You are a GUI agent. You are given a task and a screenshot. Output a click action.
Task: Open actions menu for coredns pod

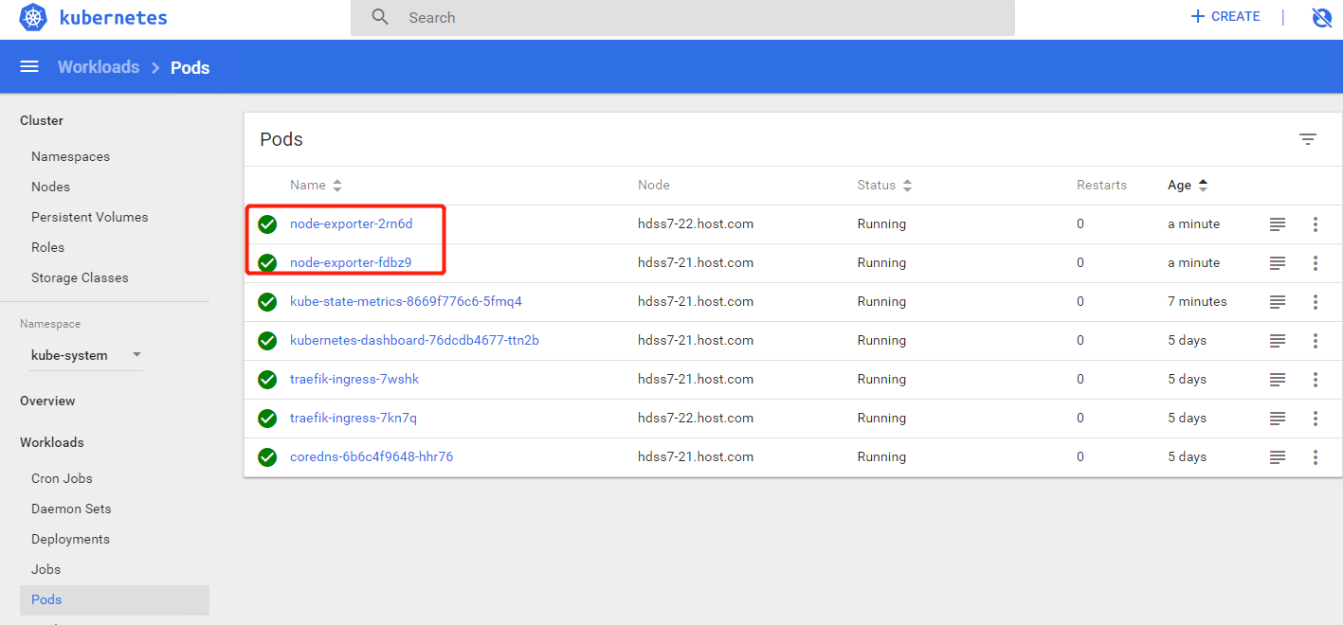click(1316, 457)
